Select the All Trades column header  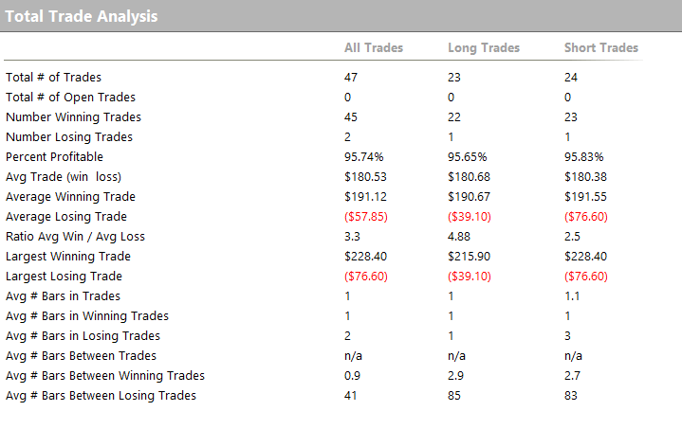(x=374, y=47)
